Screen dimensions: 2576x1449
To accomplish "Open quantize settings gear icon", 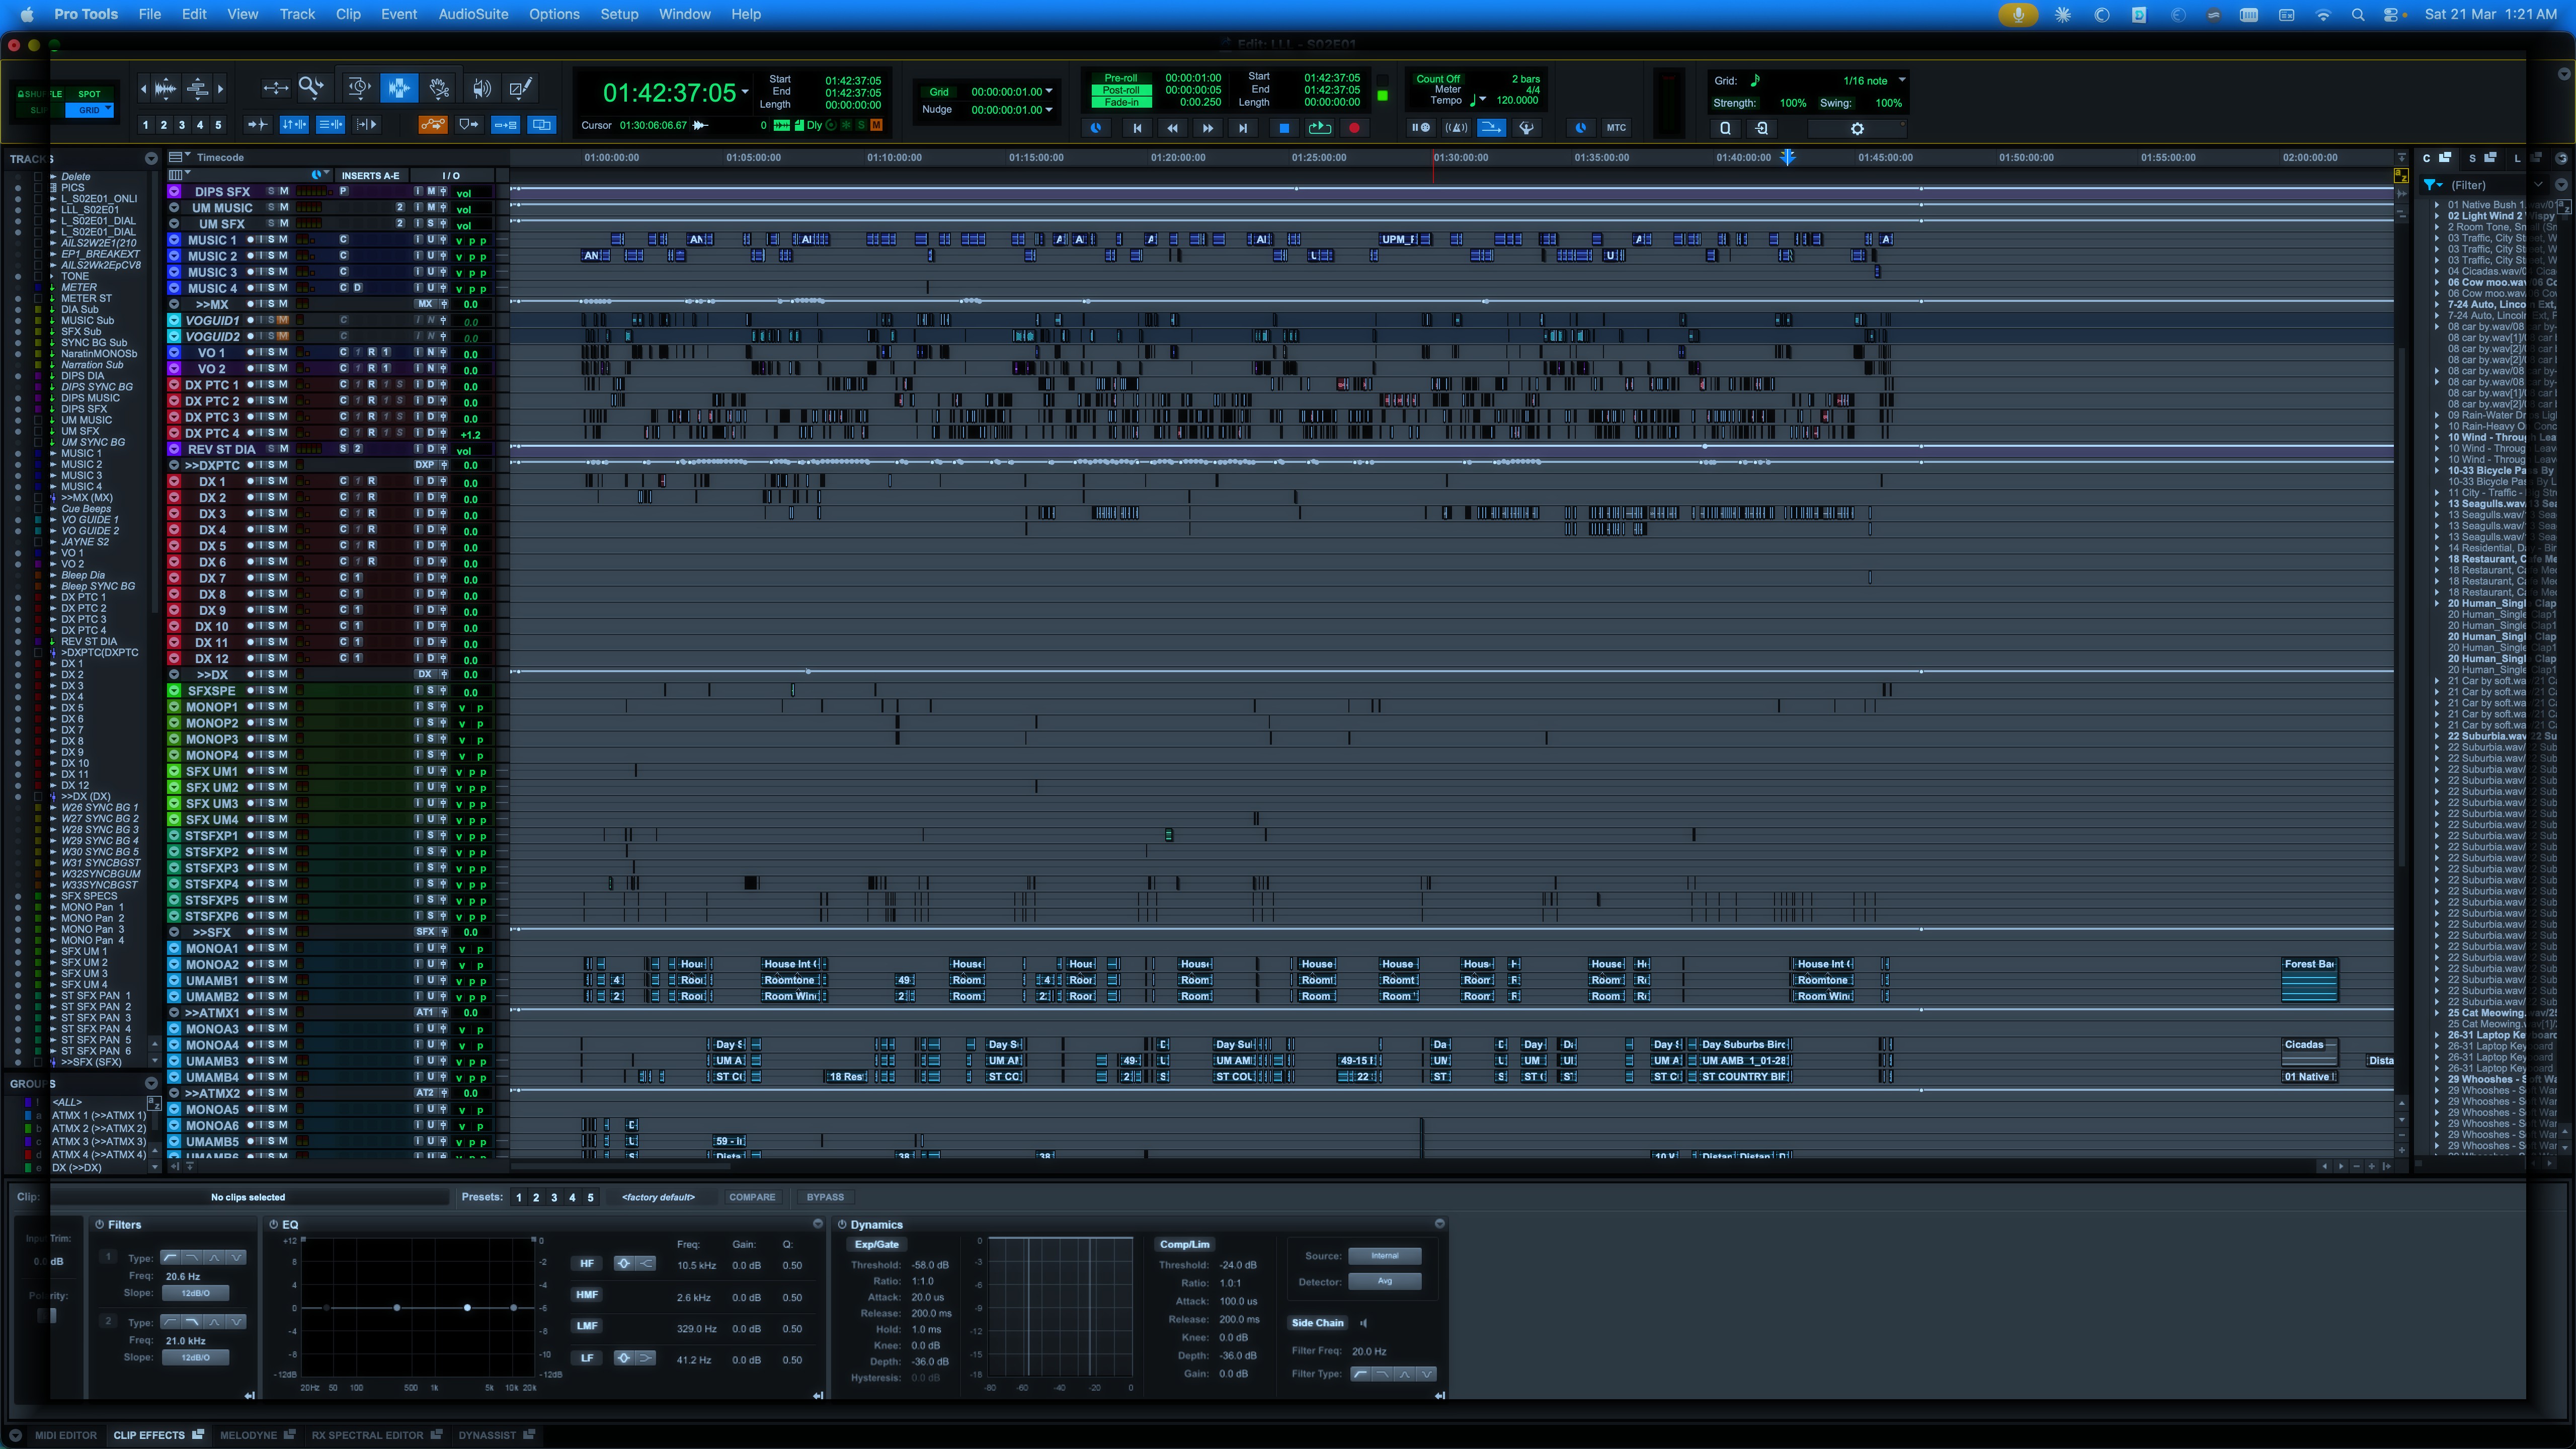I will (x=1857, y=129).
